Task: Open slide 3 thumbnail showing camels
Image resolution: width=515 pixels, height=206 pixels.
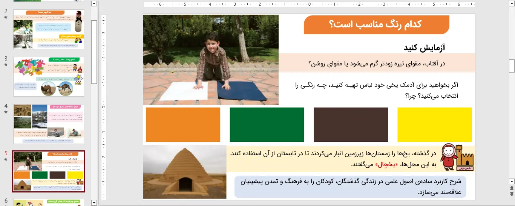Action: click(49, 77)
